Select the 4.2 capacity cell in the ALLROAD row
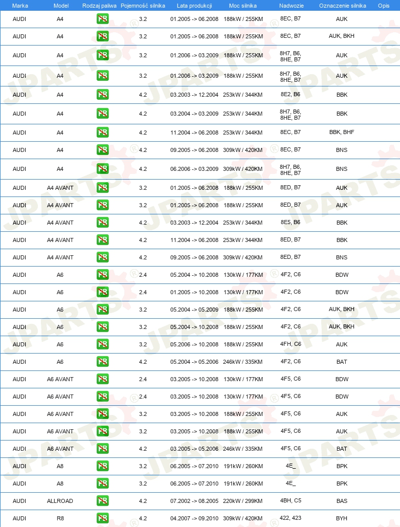The width and height of the screenshot is (400, 527). 143,501
